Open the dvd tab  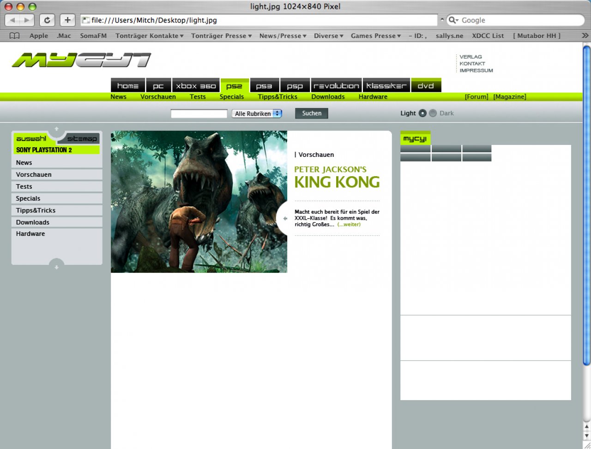(x=426, y=86)
